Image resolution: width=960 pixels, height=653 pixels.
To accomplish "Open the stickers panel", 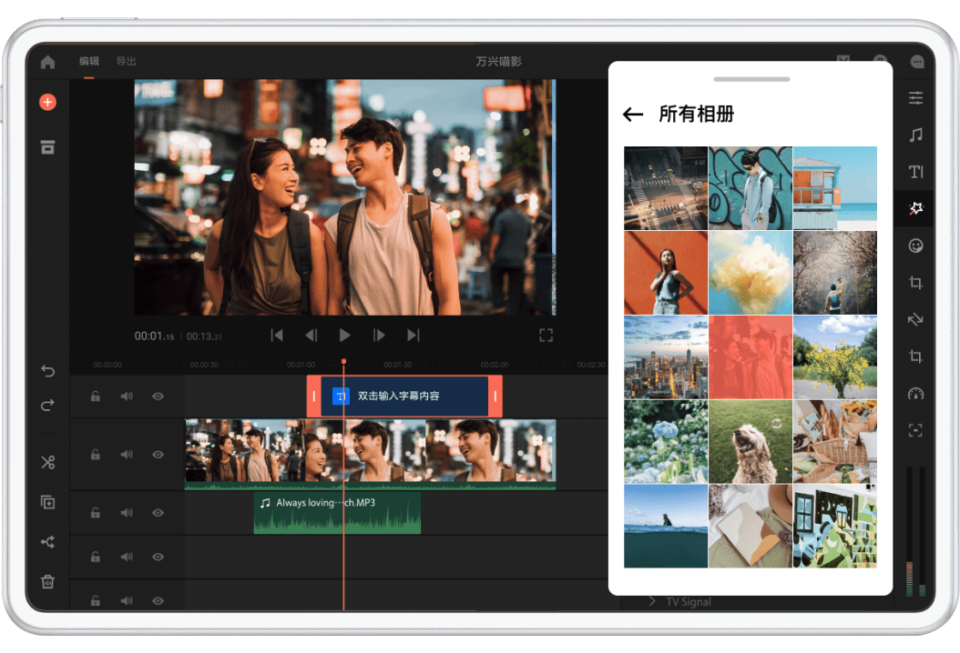I will pos(914,245).
